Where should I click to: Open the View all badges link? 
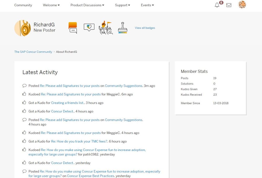(x=145, y=28)
